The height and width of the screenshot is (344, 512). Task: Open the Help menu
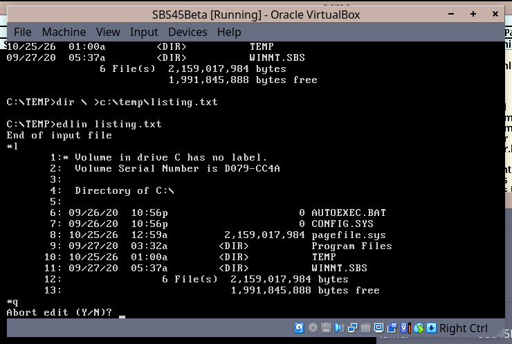pyautogui.click(x=229, y=32)
